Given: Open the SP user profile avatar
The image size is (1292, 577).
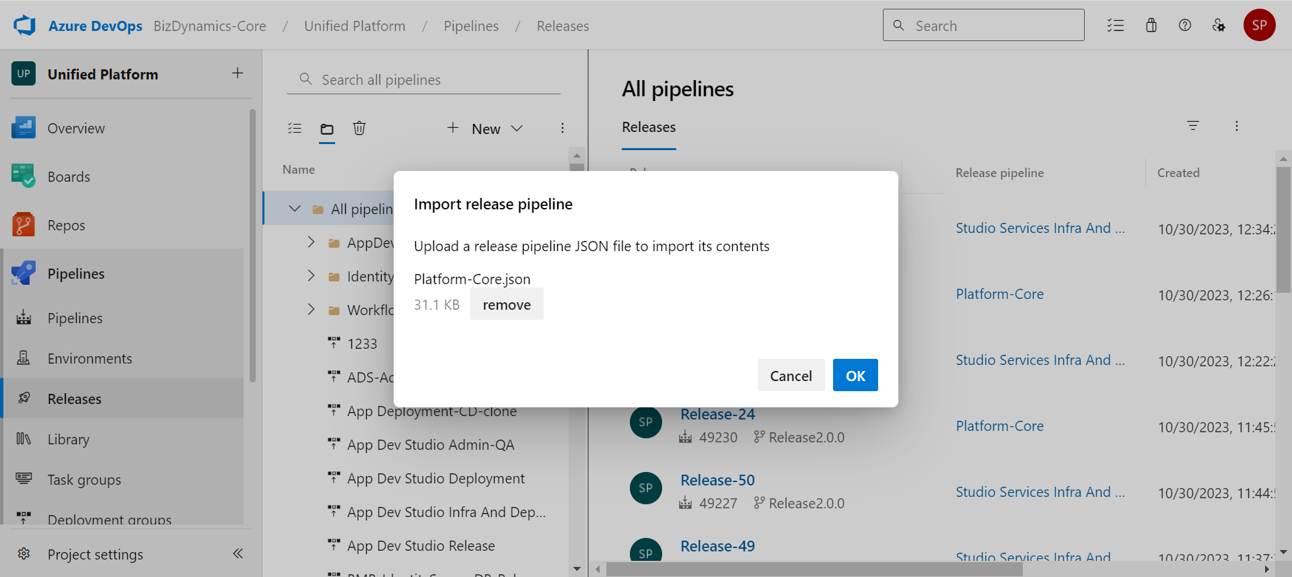Looking at the screenshot, I should tap(1260, 25).
